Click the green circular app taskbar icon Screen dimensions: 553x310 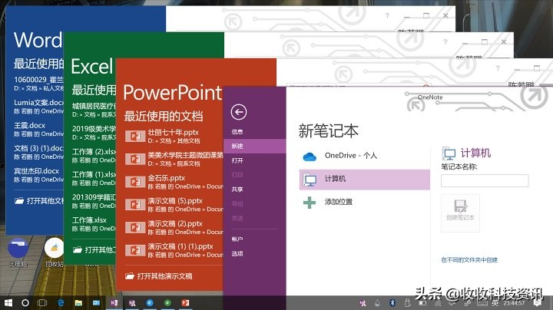[x=167, y=303]
